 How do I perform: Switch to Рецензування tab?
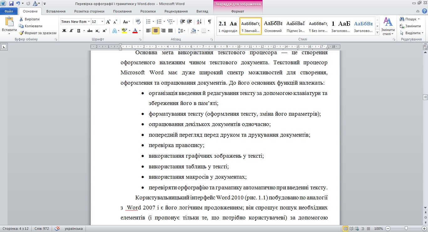click(176, 11)
